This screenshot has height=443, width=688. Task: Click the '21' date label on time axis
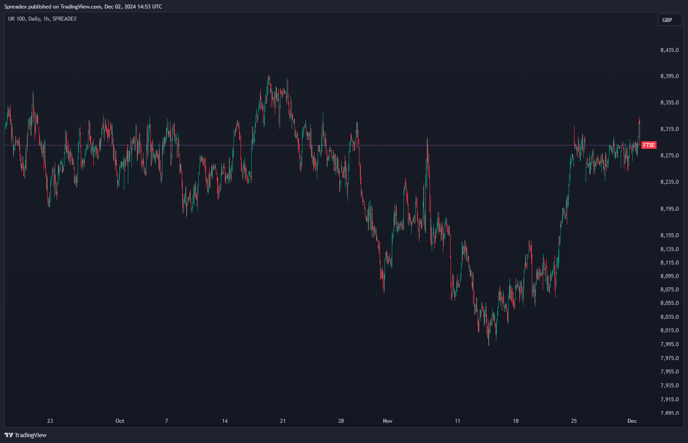click(x=283, y=421)
